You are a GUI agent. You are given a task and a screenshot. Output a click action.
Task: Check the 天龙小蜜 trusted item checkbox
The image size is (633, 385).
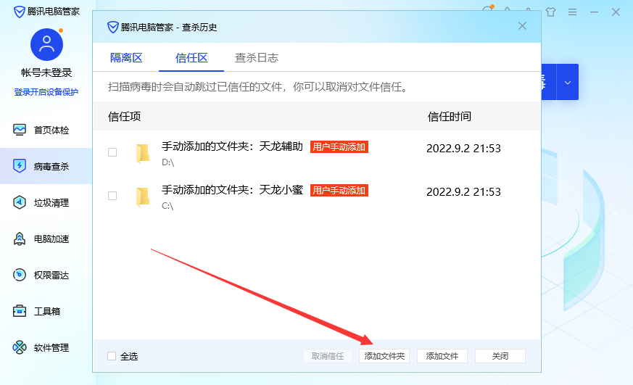(112, 196)
